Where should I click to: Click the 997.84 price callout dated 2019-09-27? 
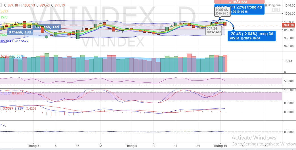click(214, 30)
